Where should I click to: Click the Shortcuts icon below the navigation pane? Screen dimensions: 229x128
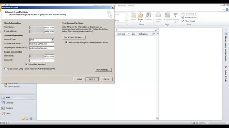pyautogui.click(x=31, y=118)
